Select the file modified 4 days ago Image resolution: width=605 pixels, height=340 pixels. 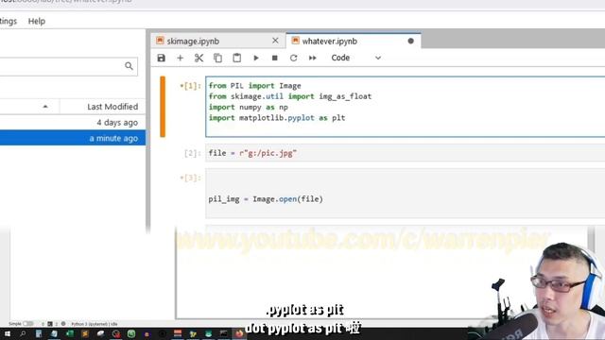(x=73, y=123)
